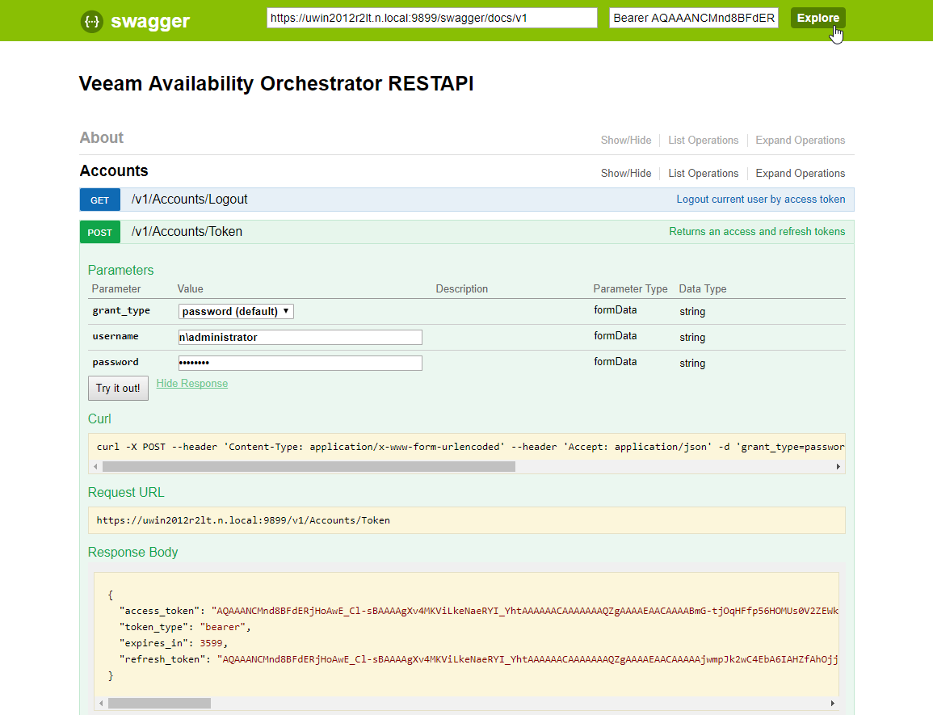The image size is (933, 715).
Task: Expand the /v1/Accounts/Logout operation
Action: (189, 200)
